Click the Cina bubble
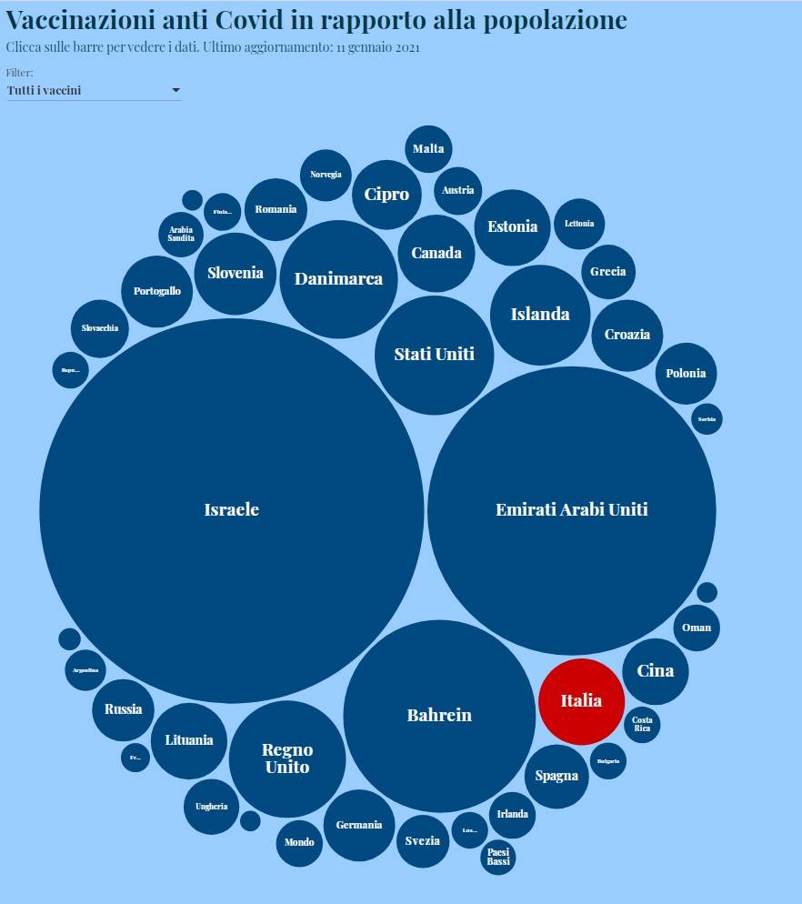This screenshot has height=904, width=802. [655, 671]
